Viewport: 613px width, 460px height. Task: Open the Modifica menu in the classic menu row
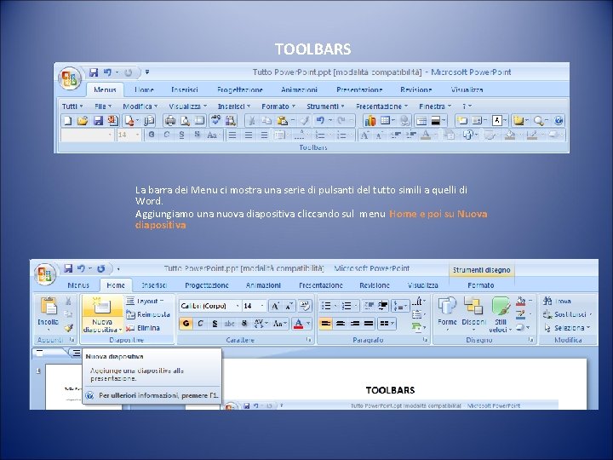tap(140, 106)
